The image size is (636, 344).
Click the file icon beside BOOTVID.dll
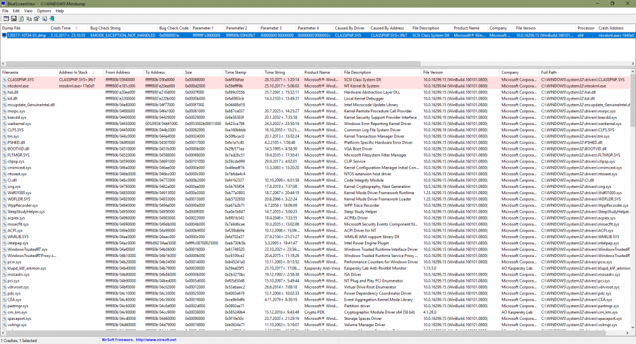coord(4,149)
